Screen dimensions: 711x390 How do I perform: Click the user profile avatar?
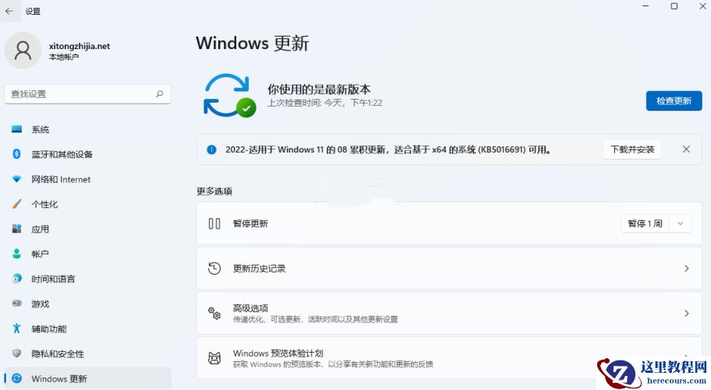(x=23, y=51)
